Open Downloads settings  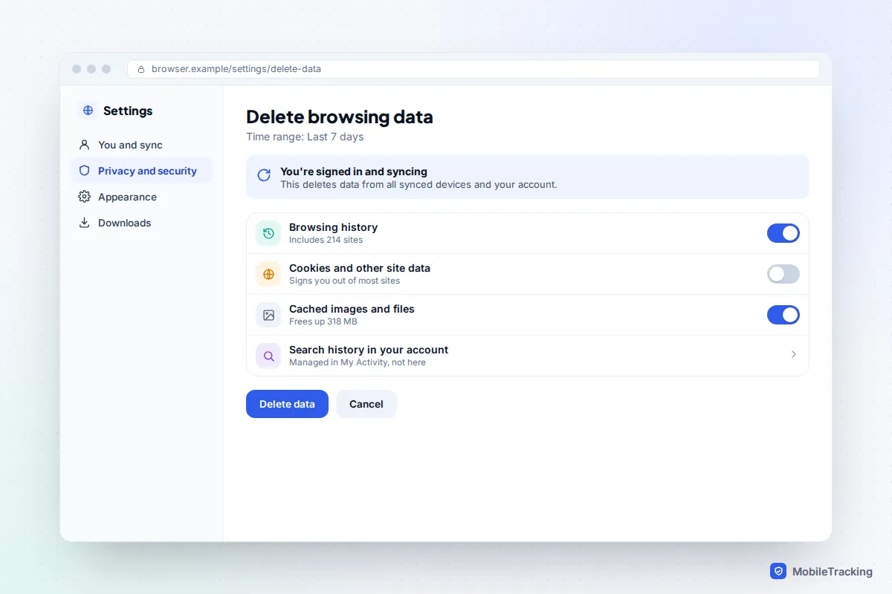coord(142,223)
